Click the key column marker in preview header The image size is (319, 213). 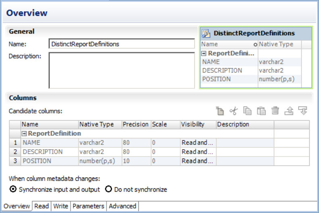coord(255,44)
